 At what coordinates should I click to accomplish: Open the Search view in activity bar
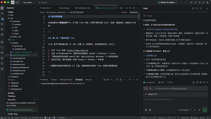click(x=2, y=13)
